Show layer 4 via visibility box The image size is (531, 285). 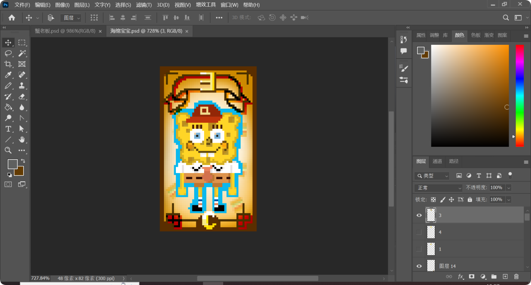[419, 232]
